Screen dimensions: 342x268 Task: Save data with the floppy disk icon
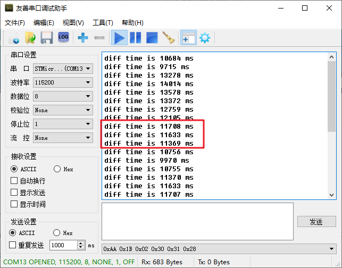[47, 38]
